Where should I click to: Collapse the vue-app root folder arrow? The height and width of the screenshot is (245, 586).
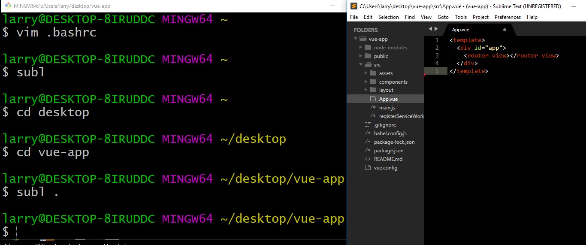click(x=356, y=39)
